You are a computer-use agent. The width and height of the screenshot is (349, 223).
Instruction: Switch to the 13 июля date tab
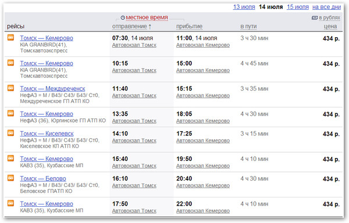point(244,7)
